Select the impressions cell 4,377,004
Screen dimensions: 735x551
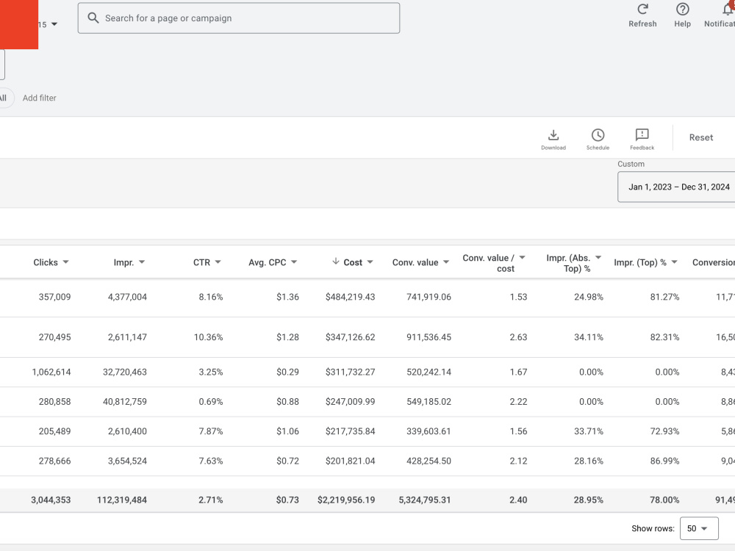click(127, 297)
